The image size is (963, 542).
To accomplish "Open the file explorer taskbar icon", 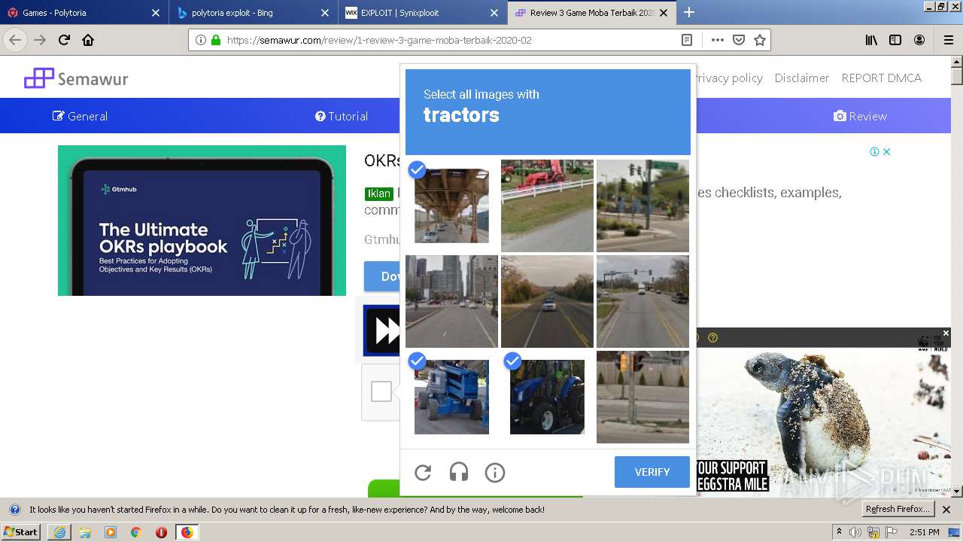I will 85,532.
